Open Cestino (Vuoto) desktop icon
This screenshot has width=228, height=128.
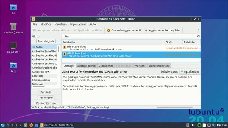click(x=14, y=28)
